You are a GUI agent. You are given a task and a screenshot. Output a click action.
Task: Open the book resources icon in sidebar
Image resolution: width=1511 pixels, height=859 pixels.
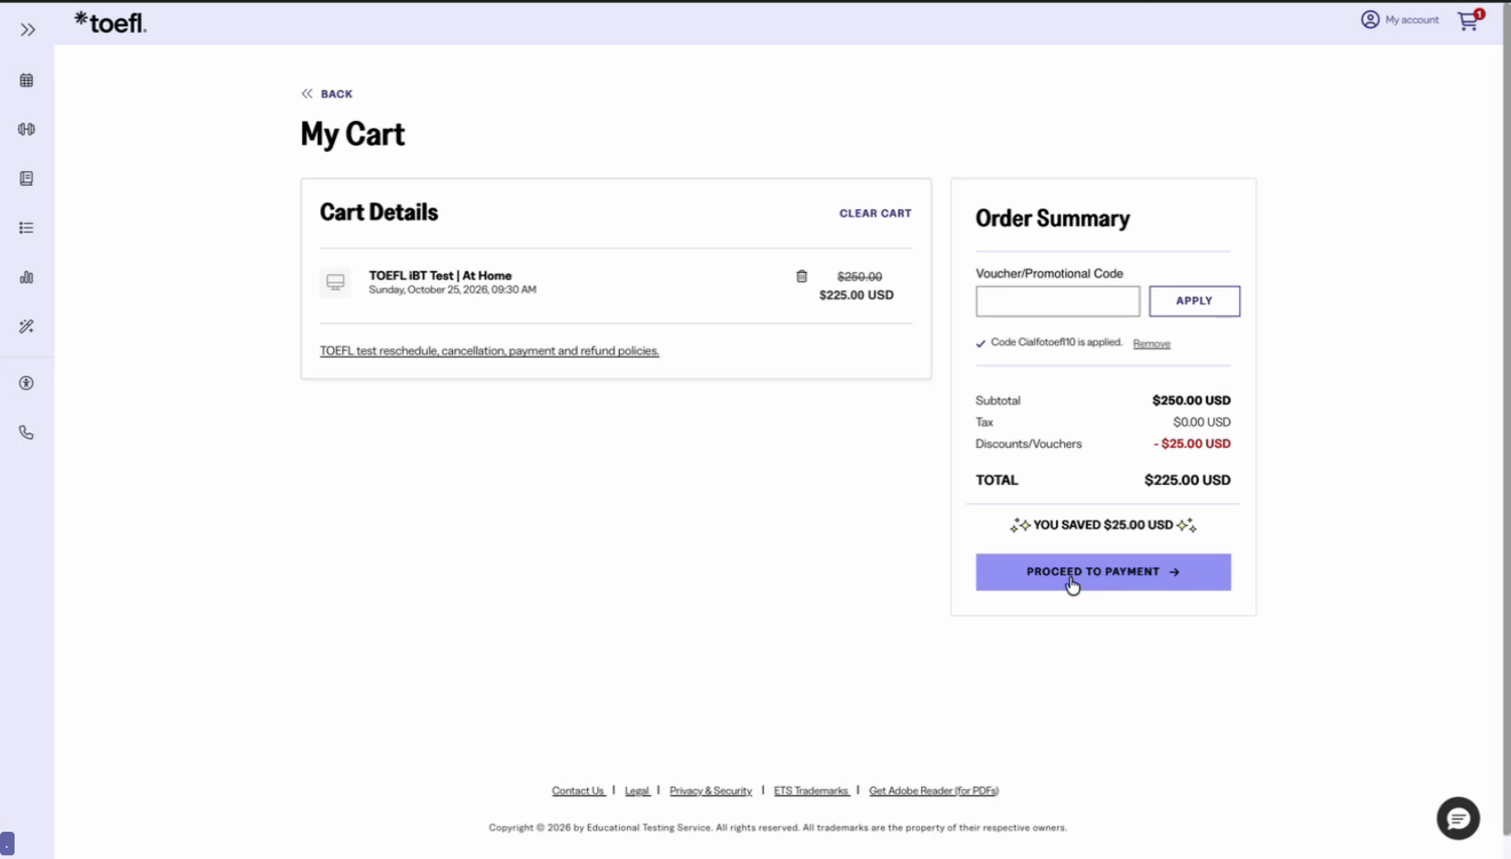coord(26,178)
